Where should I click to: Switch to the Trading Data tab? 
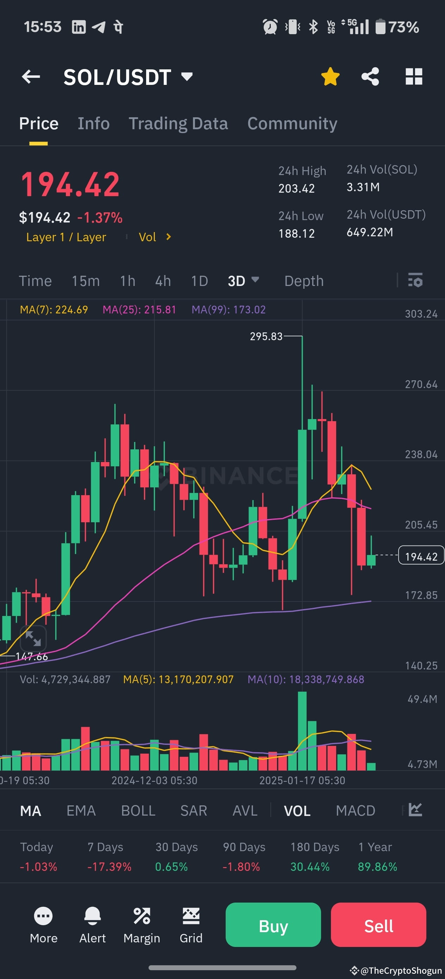[178, 124]
